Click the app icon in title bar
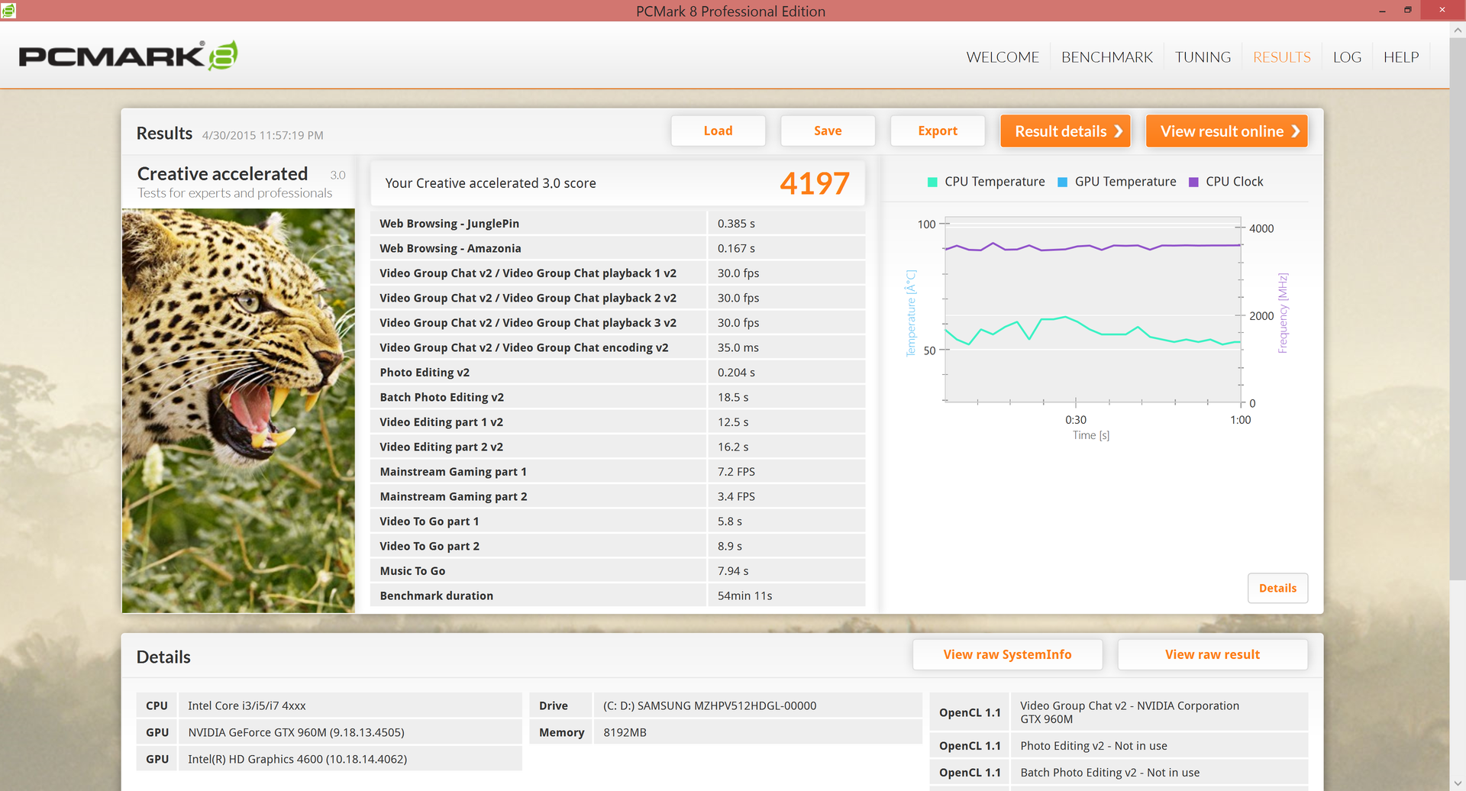This screenshot has height=791, width=1466. tap(8, 10)
